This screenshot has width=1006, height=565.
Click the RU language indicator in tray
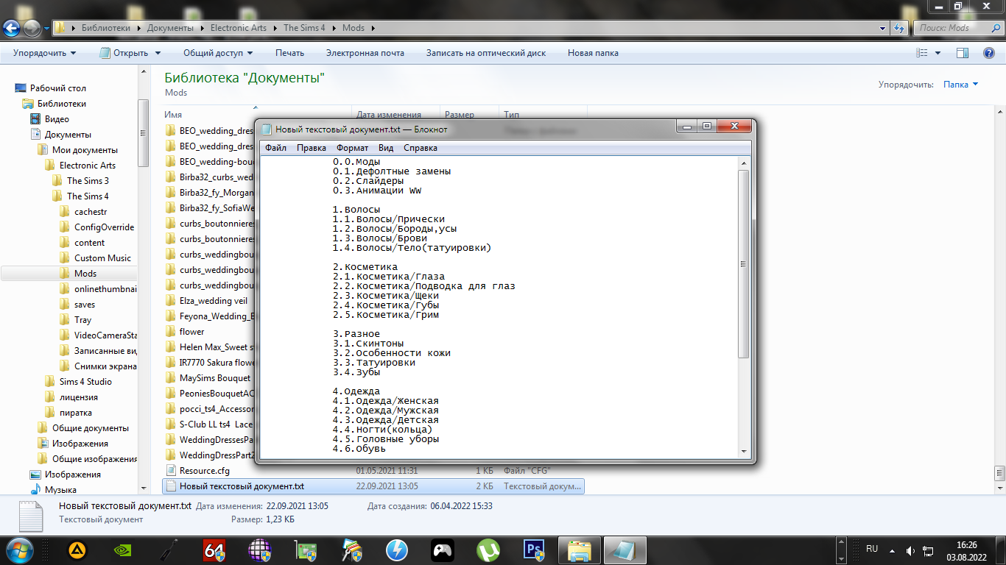click(872, 549)
